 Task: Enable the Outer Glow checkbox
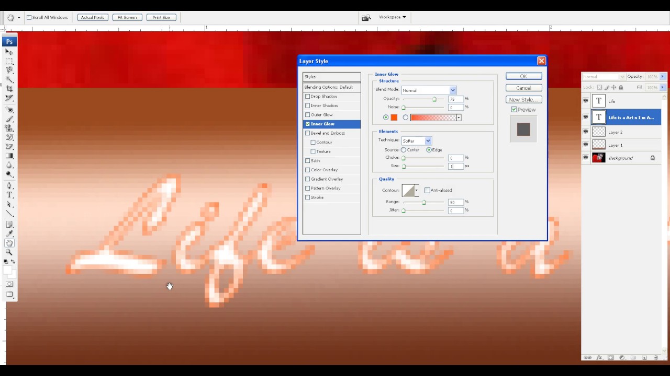(x=308, y=115)
